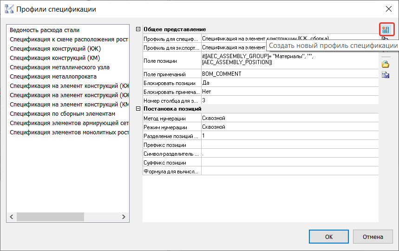Click the dialog icon in the title bar
This screenshot has height=251, width=399.
(x=9, y=9)
